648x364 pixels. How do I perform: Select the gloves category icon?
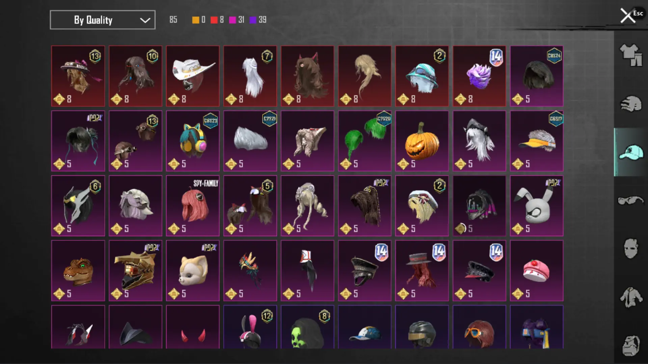(x=630, y=104)
